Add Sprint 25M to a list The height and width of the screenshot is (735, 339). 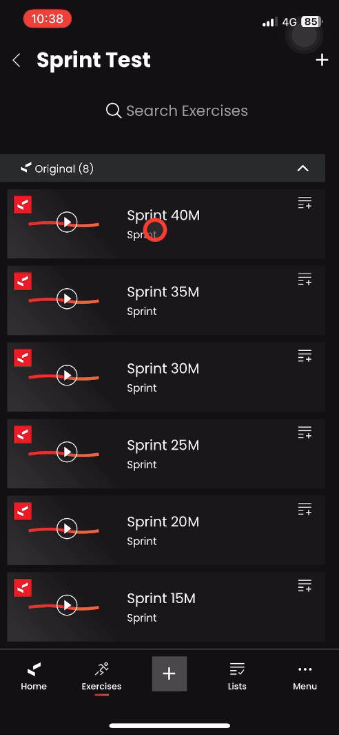pos(305,432)
